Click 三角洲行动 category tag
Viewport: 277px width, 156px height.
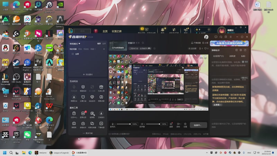[140, 48]
